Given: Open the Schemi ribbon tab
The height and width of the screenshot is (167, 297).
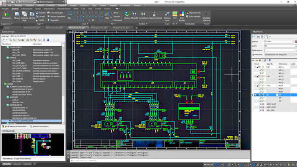Looking at the screenshot, I should pos(15,9).
